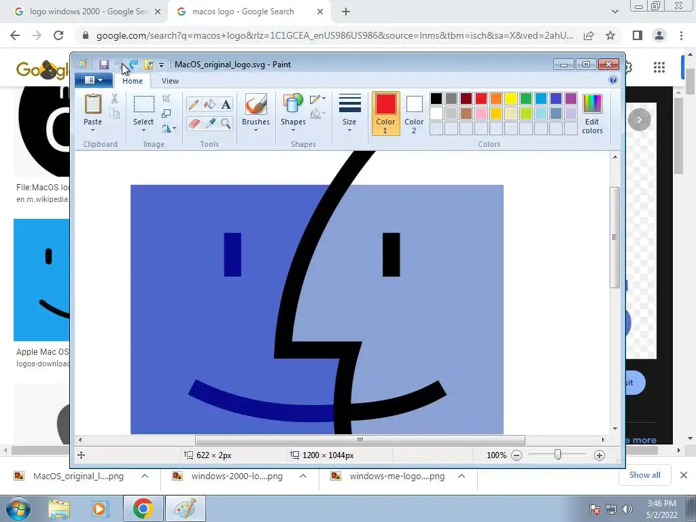Open Chrome's side panel icon

pyautogui.click(x=638, y=35)
